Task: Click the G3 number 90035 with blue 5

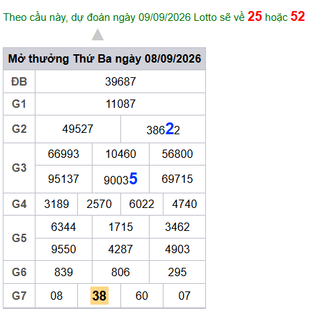Action: click(120, 179)
